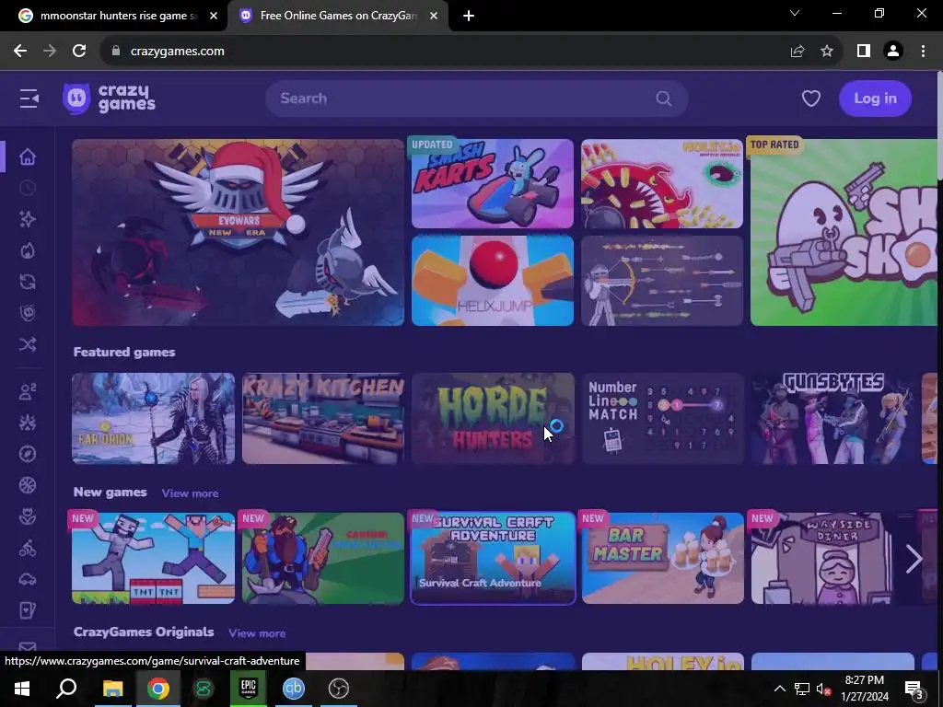The image size is (943, 707).
Task: Click the search magnifier icon
Action: click(x=663, y=99)
